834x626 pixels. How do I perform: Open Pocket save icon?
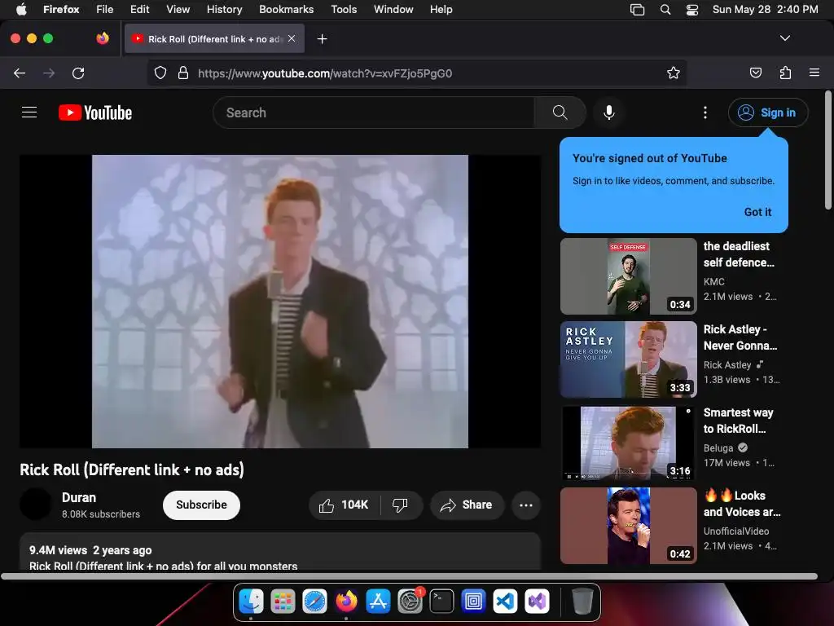point(755,73)
